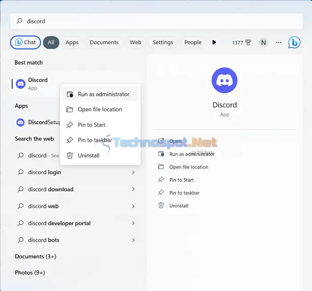Click the folder icon beside preview pane Open file location
The height and width of the screenshot is (291, 312).
click(x=161, y=167)
